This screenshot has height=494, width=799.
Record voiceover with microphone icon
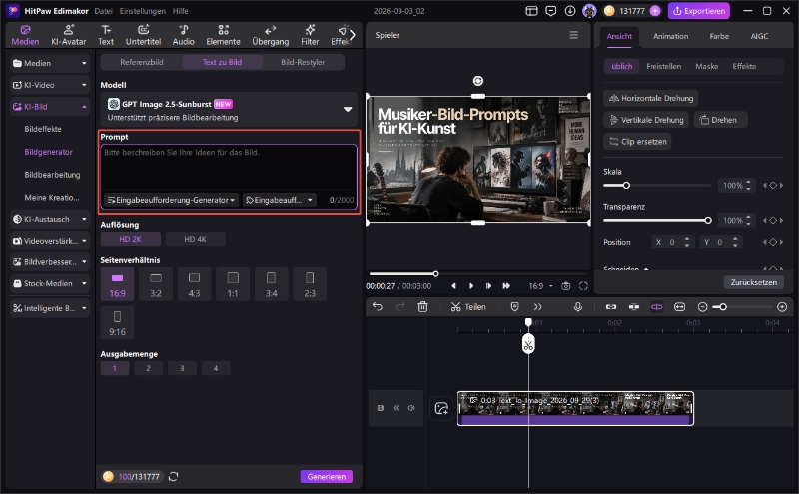click(x=578, y=307)
